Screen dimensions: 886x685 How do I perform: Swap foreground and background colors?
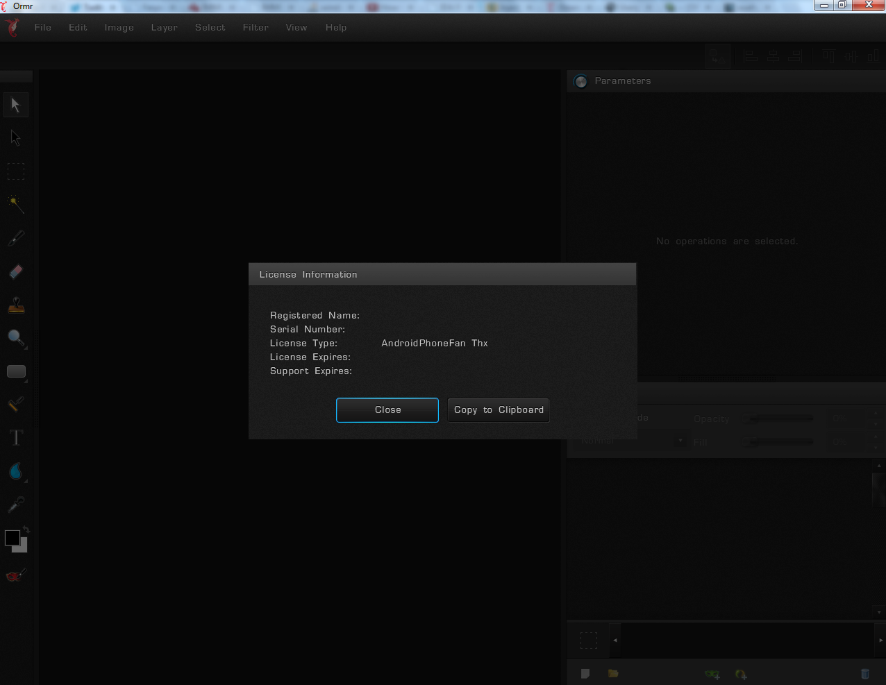[x=26, y=530]
